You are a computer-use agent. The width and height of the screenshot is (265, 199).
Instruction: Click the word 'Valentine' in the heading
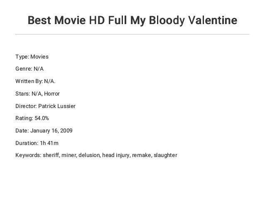213,20
